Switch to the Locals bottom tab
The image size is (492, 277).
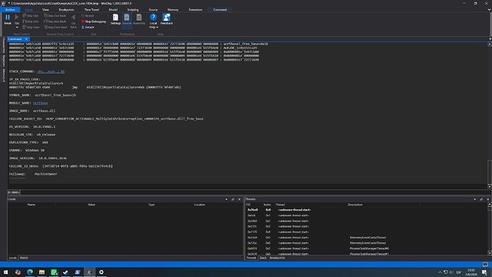(x=13, y=258)
